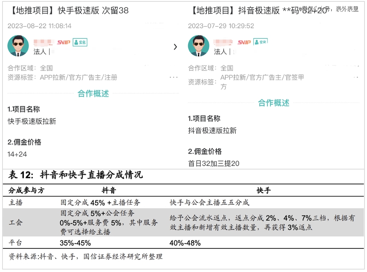Select the 资源标签 value APP拉新/官方广告主/注册
The height and width of the screenshot is (272, 367).
click(x=78, y=77)
